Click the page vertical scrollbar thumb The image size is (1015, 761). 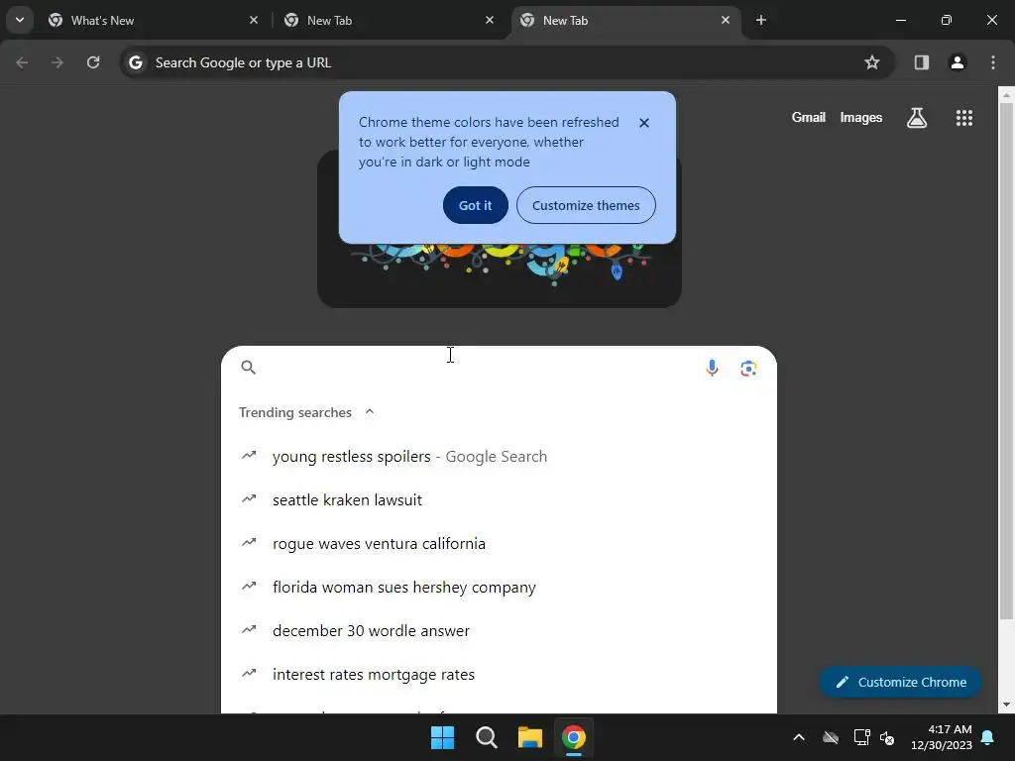pos(1006,361)
